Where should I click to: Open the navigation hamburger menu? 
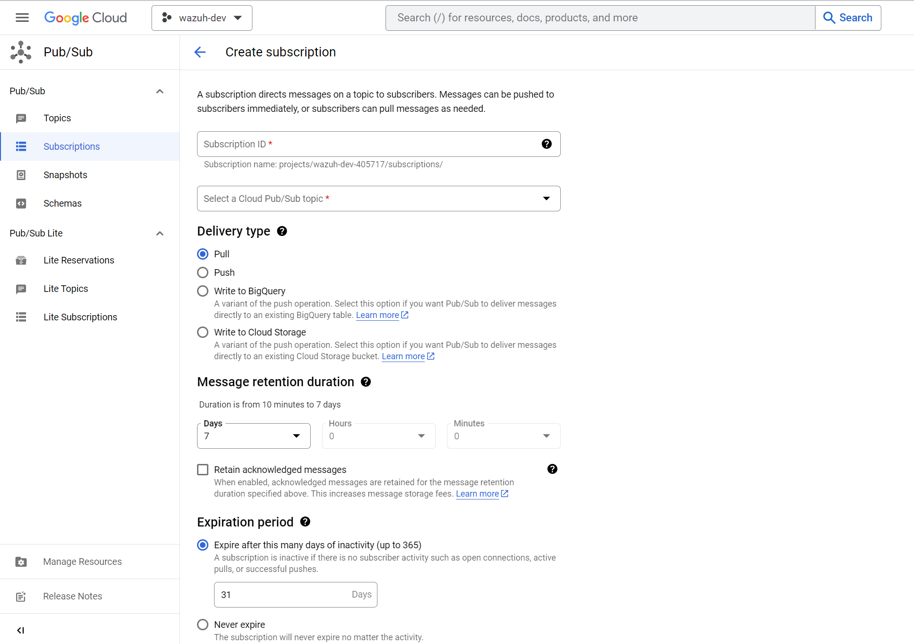[x=22, y=18]
